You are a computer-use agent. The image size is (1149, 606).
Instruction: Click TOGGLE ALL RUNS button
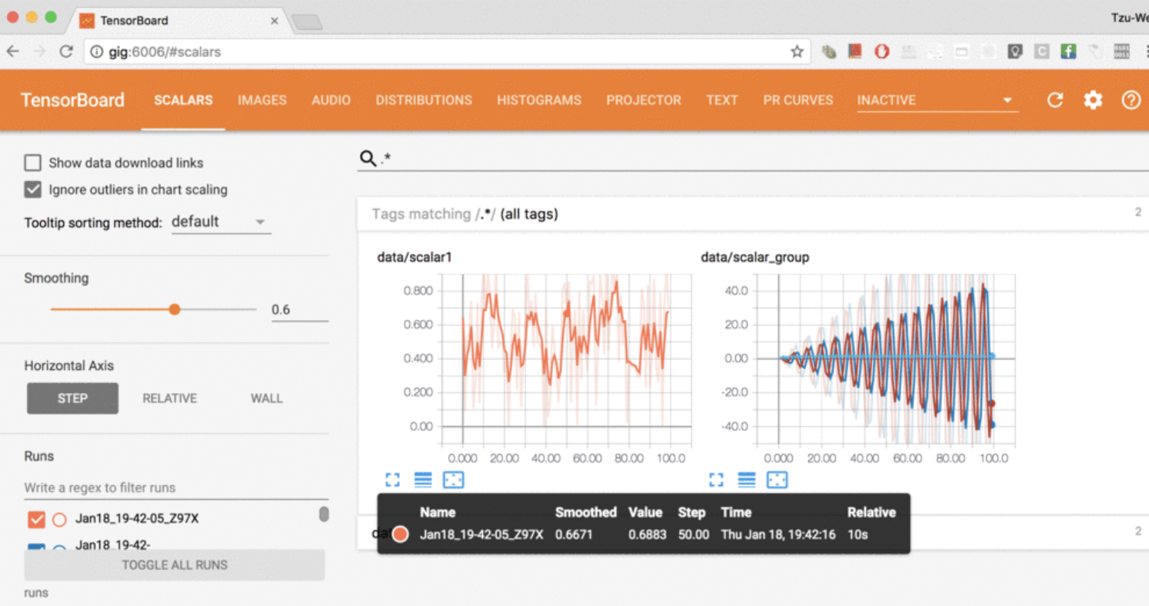(x=175, y=564)
